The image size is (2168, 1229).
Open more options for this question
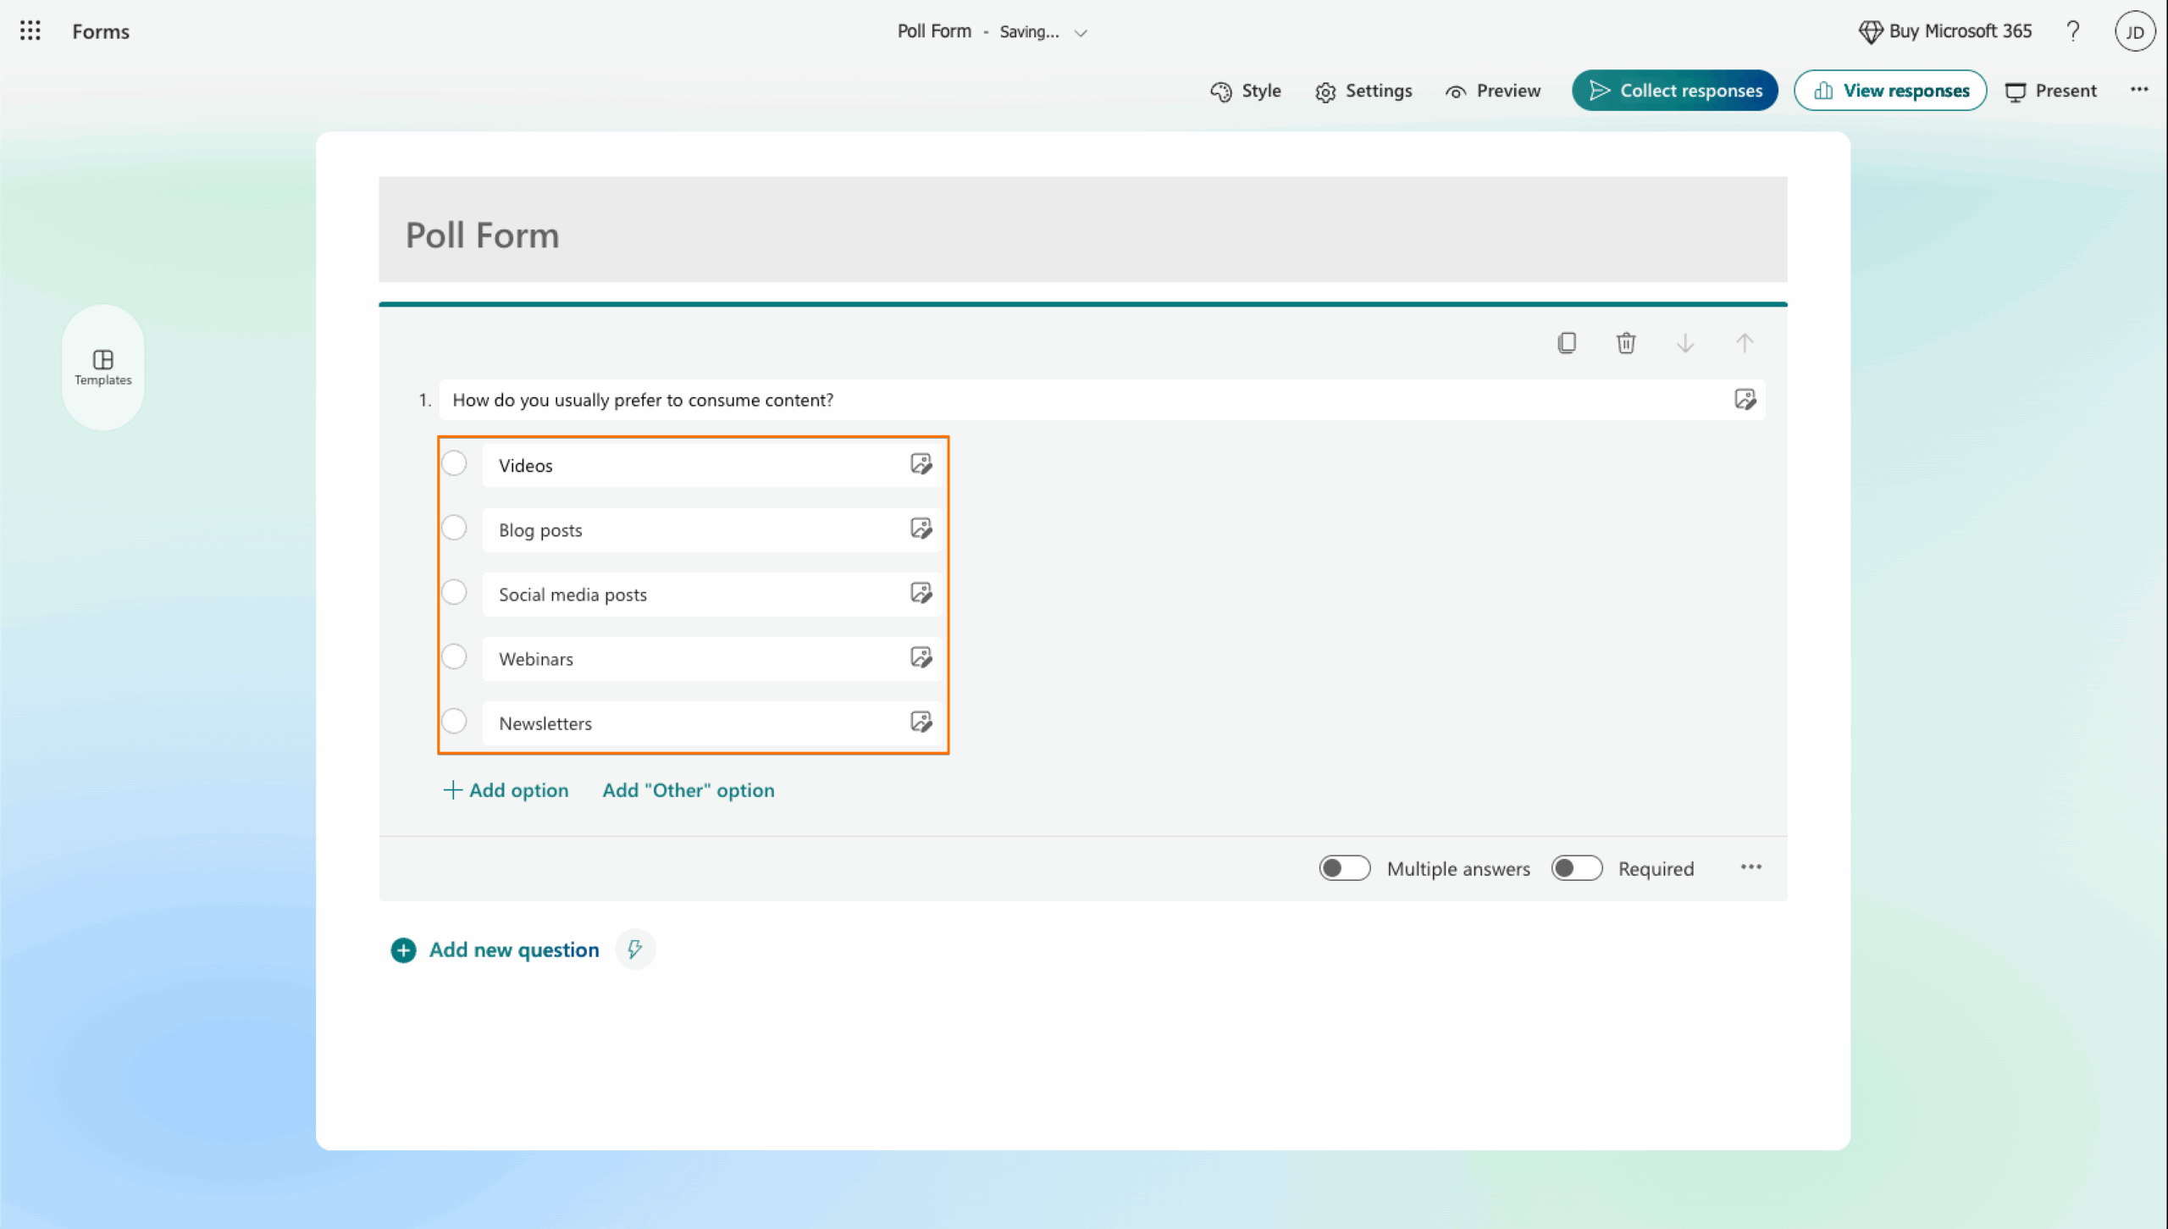click(1750, 867)
